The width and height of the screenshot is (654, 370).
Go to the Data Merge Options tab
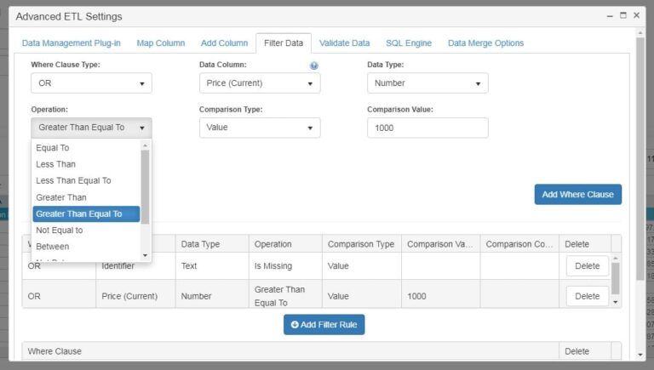(x=485, y=43)
